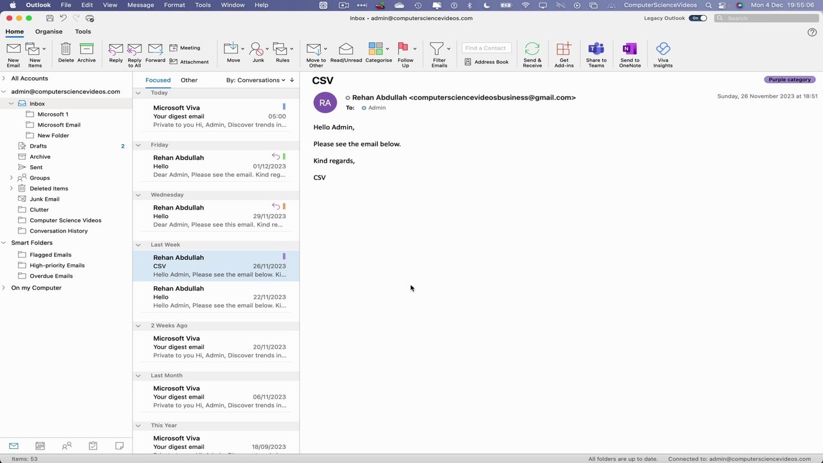Click the Get Add-ins icon

564,50
